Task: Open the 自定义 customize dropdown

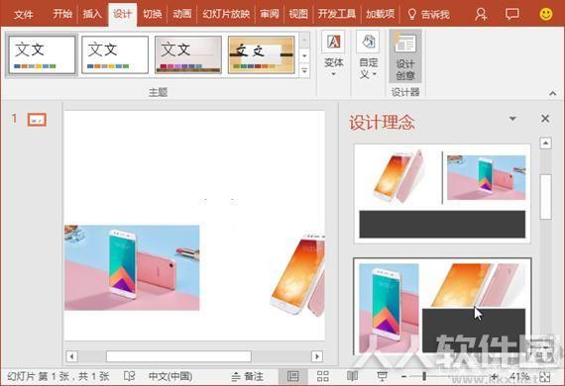Action: point(368,54)
